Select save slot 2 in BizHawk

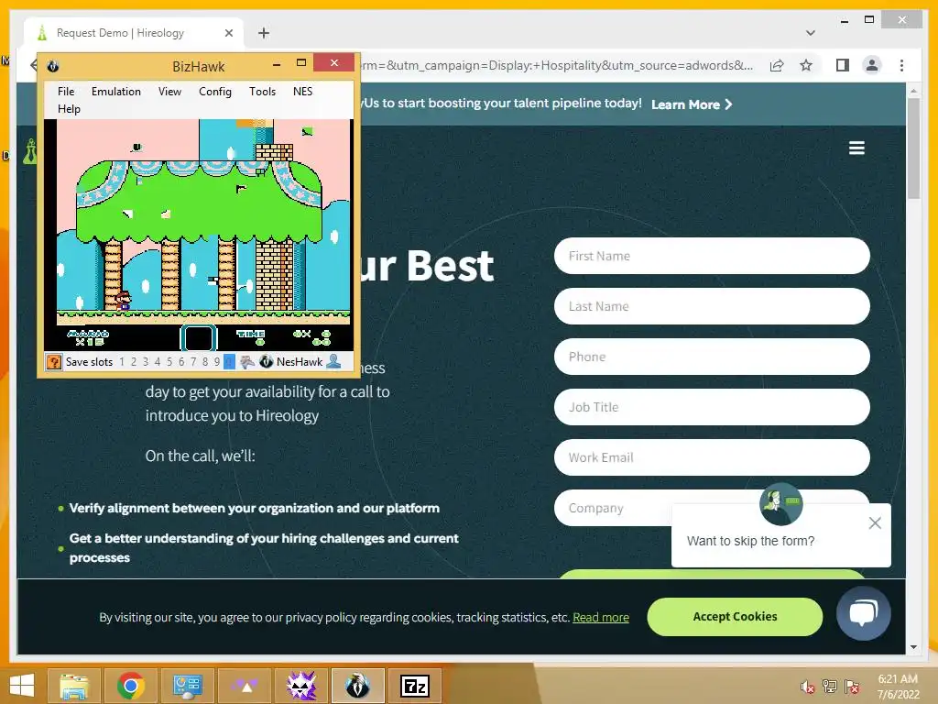coord(134,361)
